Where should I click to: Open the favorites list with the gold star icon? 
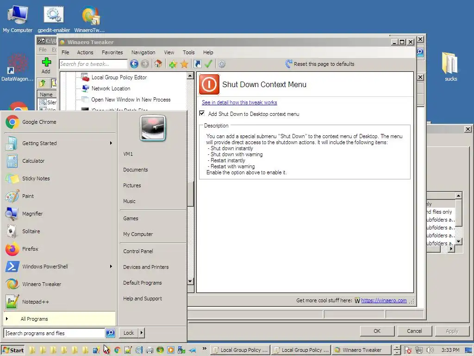pyautogui.click(x=184, y=64)
